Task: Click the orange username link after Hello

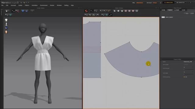Action: (x=140, y=3)
